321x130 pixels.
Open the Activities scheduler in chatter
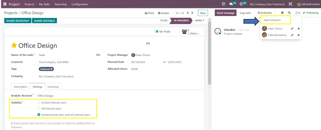(265, 13)
